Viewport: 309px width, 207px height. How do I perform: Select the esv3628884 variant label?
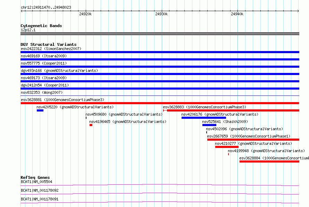click(274, 158)
